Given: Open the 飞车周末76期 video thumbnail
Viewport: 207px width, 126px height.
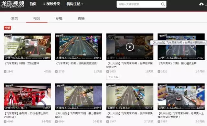Looking at the screenshot, I should 79,97.
